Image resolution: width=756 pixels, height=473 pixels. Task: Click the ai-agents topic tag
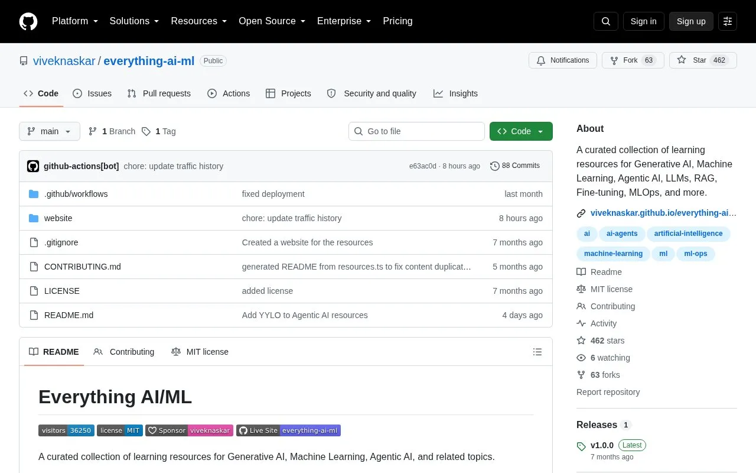pyautogui.click(x=622, y=234)
